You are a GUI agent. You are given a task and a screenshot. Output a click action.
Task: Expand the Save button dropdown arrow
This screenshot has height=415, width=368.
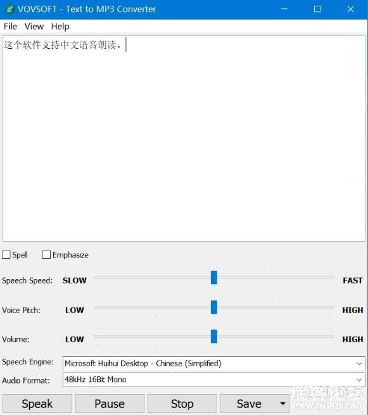tap(283, 404)
